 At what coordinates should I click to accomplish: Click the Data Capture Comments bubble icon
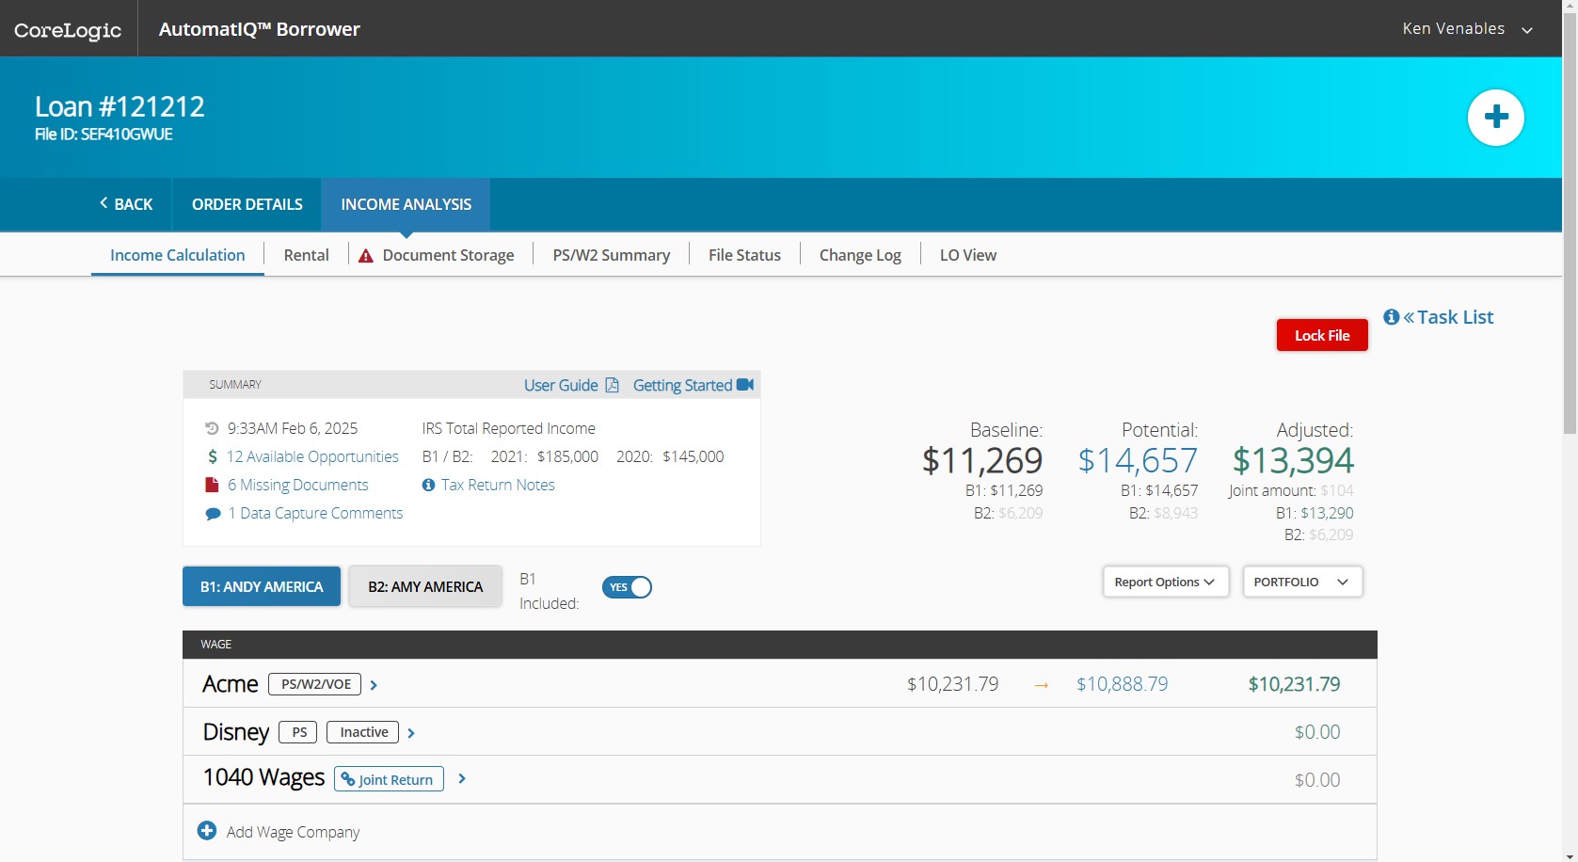pyautogui.click(x=213, y=514)
